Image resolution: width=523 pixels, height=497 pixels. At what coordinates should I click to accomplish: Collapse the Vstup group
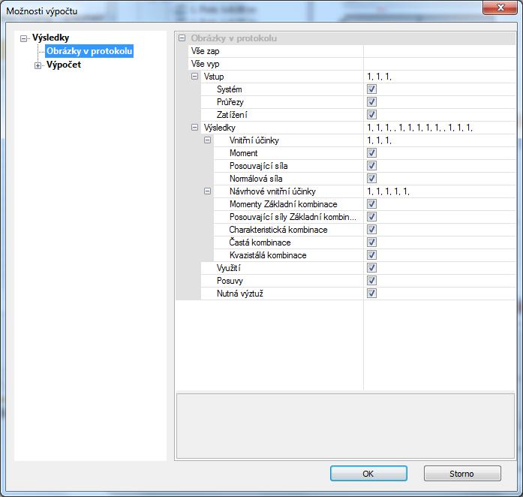194,77
